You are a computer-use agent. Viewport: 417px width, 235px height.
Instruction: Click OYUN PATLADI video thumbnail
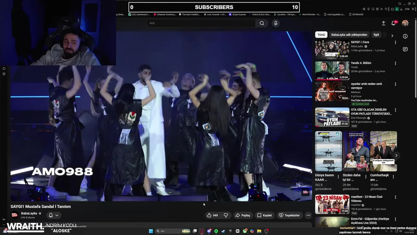332,117
